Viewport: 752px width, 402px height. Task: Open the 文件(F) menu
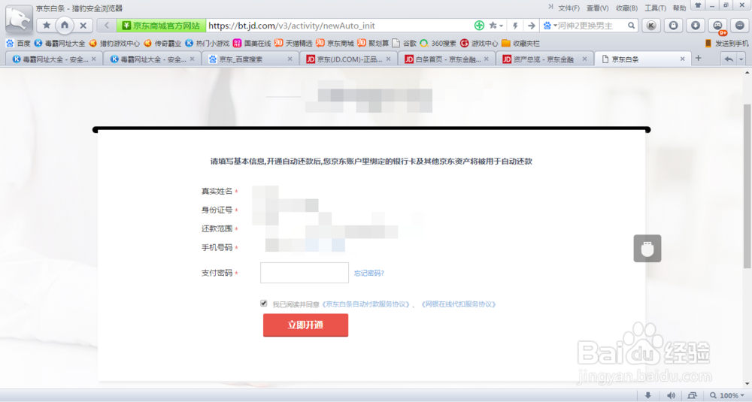569,8
